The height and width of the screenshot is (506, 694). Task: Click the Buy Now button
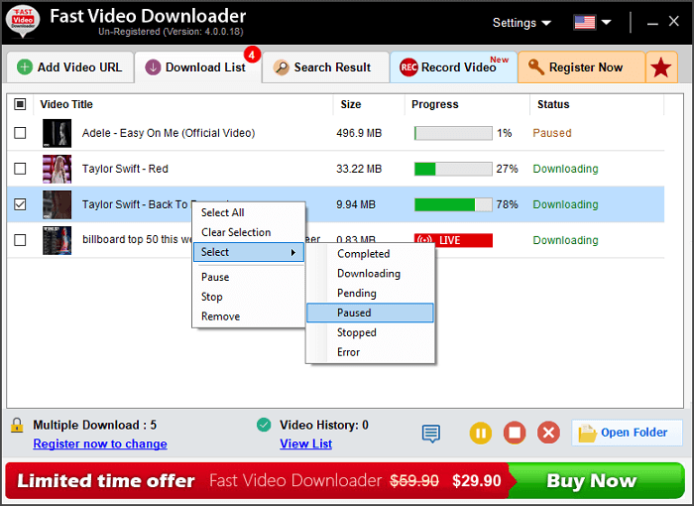(593, 481)
